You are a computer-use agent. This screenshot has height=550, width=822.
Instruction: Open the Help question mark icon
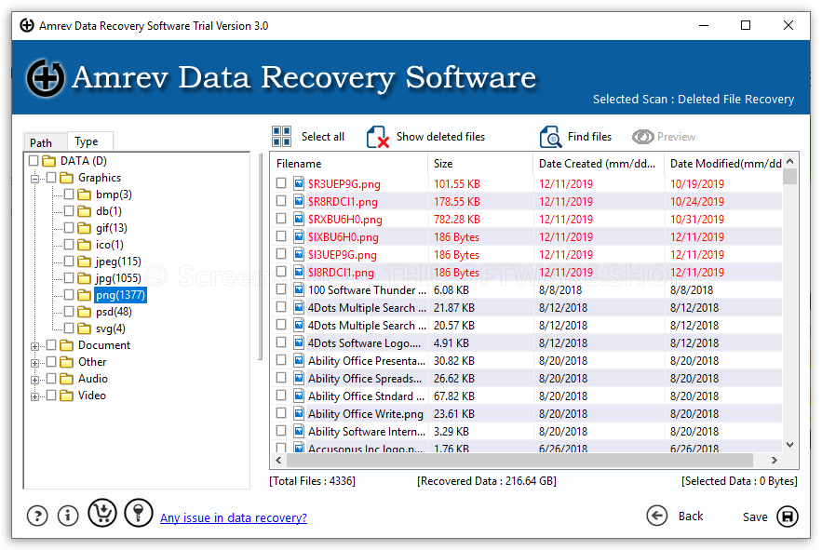pyautogui.click(x=36, y=515)
